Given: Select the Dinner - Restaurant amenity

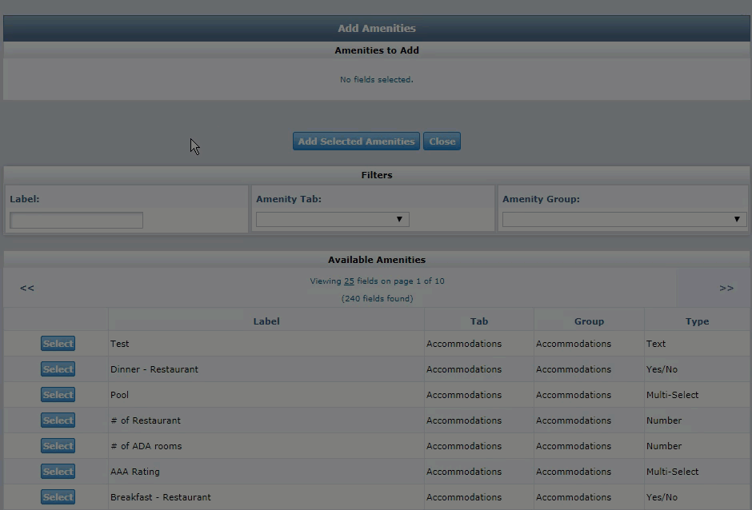Looking at the screenshot, I should point(58,369).
